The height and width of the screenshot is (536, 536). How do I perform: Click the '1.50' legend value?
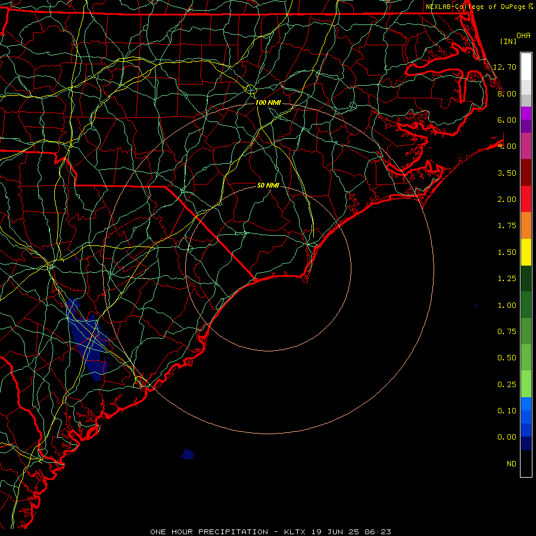[x=507, y=253]
